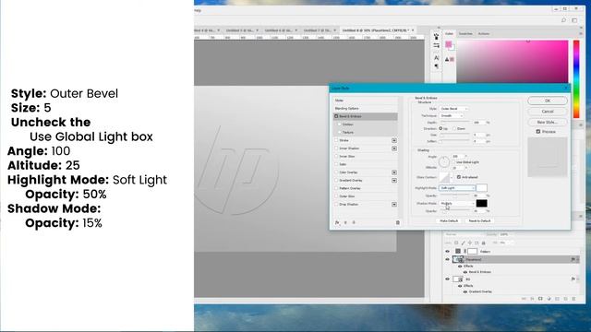
Task: Toggle the Preview checkbox
Action: [x=538, y=131]
